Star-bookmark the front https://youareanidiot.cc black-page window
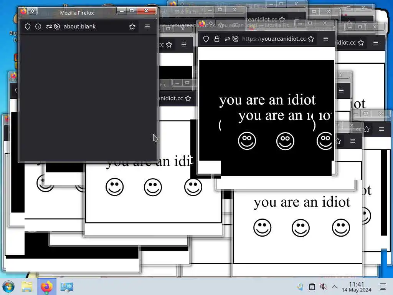This screenshot has width=393, height=295. tap(311, 39)
